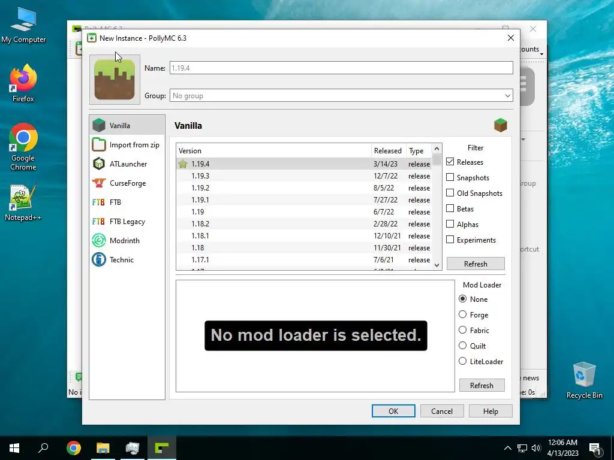This screenshot has height=460, width=614.
Task: Open the notification center
Action: (x=595, y=448)
